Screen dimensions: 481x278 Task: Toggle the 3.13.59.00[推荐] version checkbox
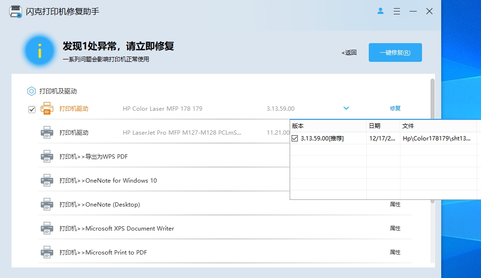tap(295, 138)
